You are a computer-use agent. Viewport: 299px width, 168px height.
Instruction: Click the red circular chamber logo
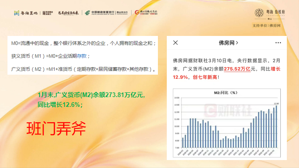(x=137, y=13)
